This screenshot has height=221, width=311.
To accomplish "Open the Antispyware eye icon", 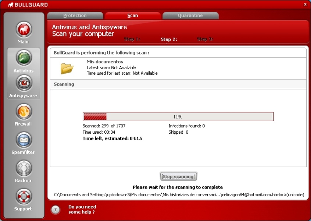I will [x=24, y=83].
